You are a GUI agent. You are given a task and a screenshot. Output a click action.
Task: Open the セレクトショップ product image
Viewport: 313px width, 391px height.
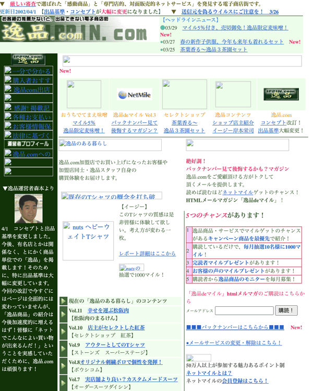tap(184, 94)
